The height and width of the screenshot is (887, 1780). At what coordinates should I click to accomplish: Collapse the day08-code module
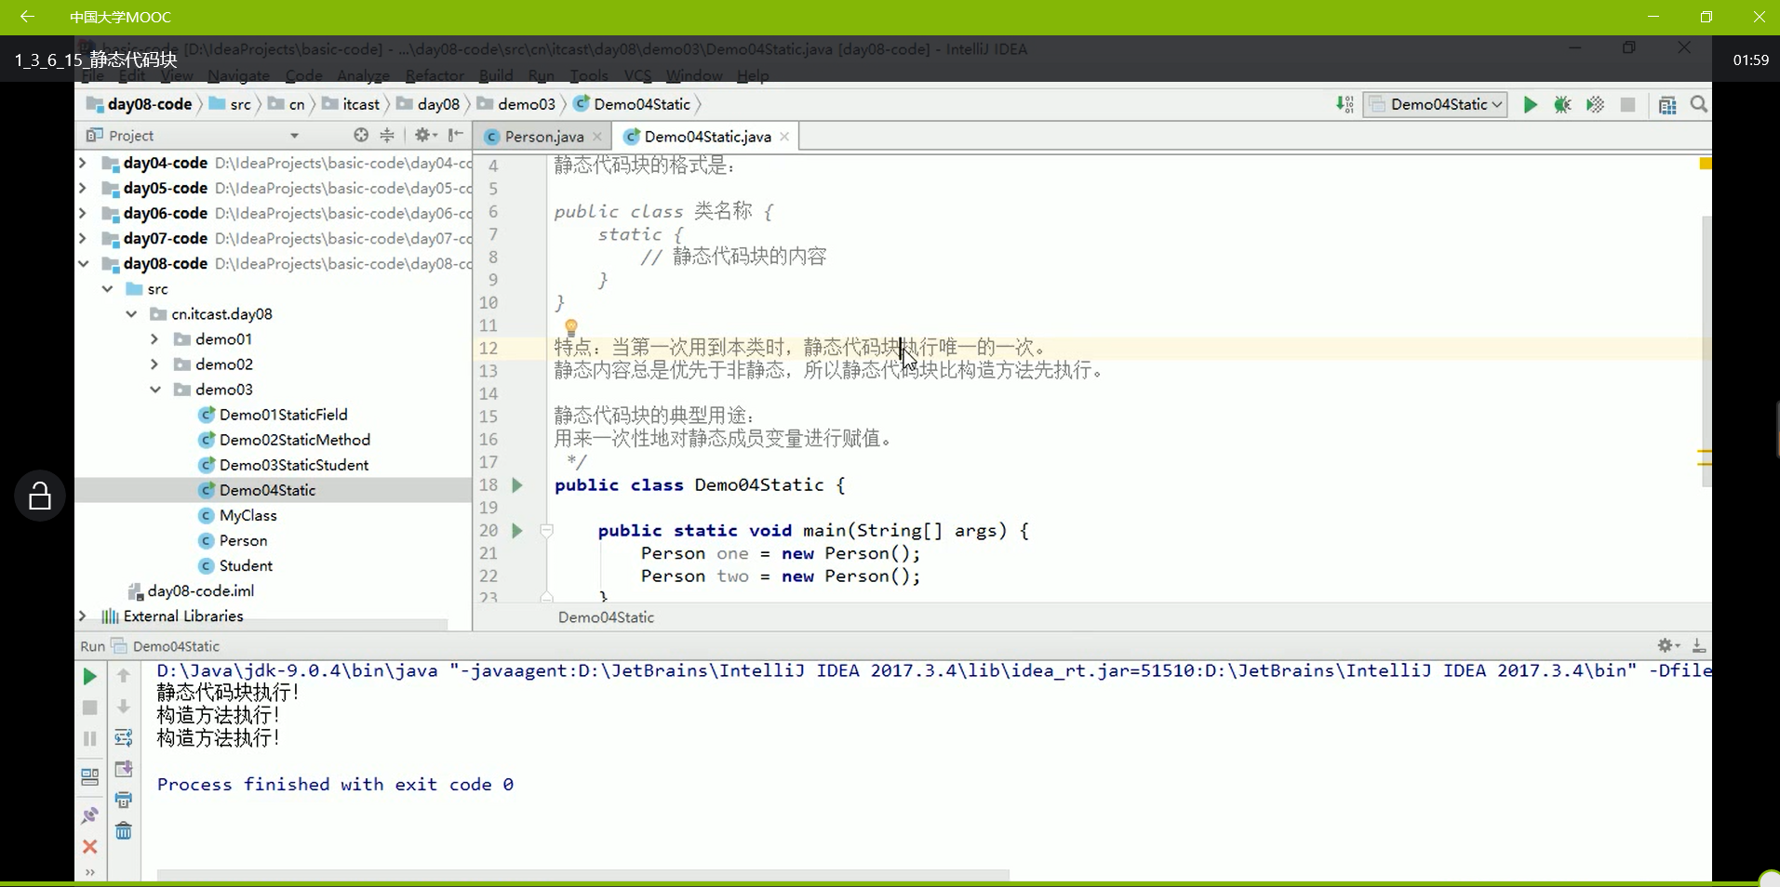click(83, 264)
